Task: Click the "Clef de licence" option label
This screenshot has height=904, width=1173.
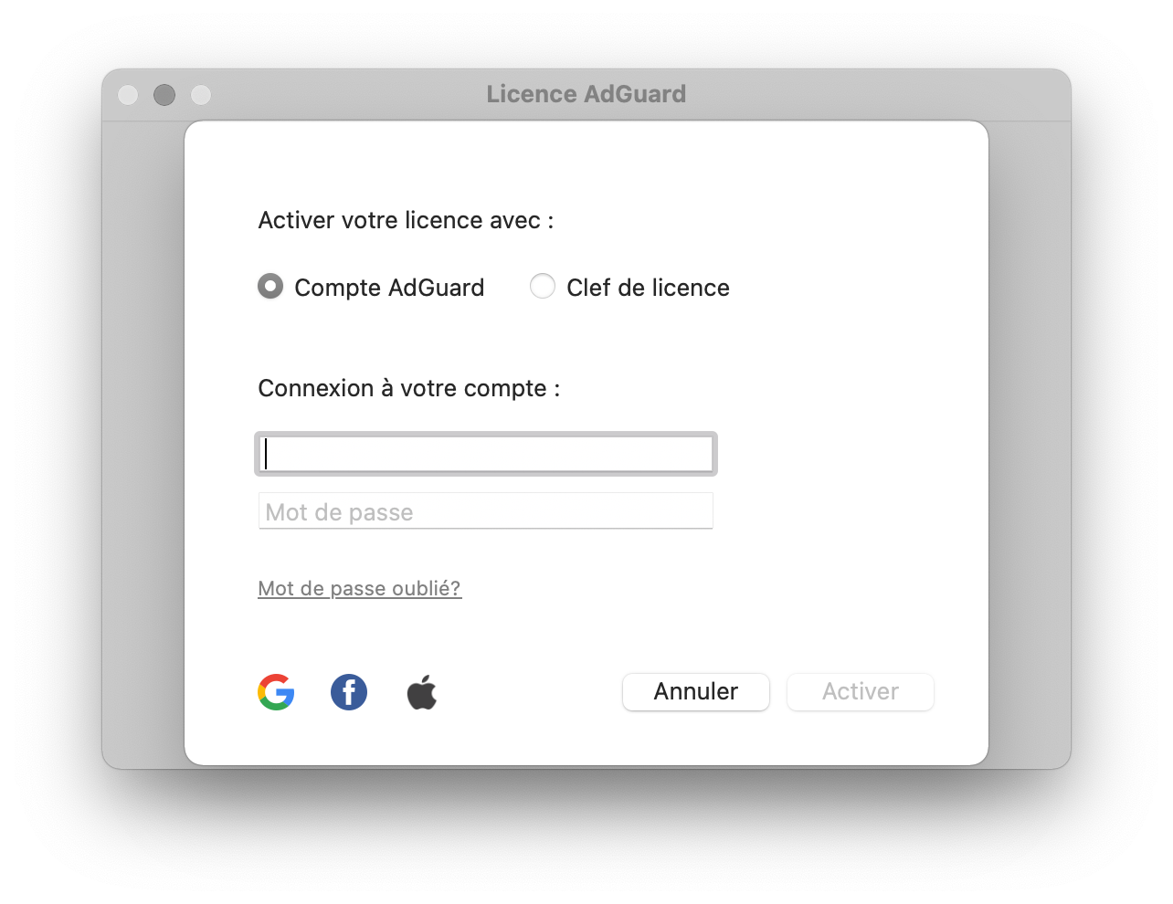Action: tap(648, 288)
